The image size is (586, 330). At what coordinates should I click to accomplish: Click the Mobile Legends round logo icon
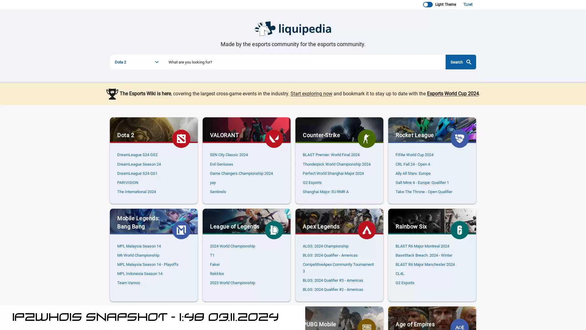click(181, 230)
